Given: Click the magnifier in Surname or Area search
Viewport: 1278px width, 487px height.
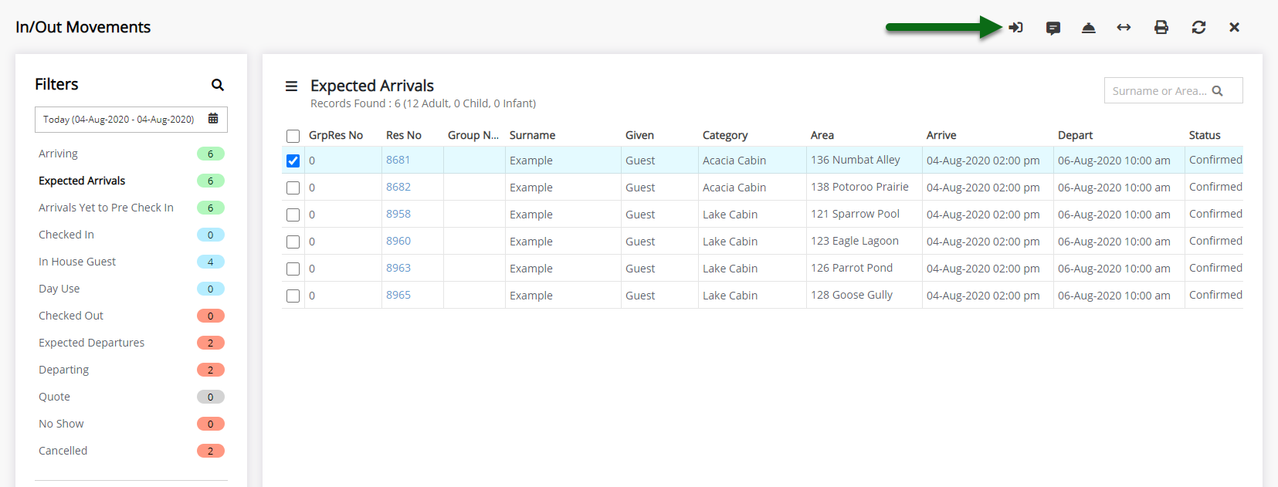Looking at the screenshot, I should [1218, 91].
